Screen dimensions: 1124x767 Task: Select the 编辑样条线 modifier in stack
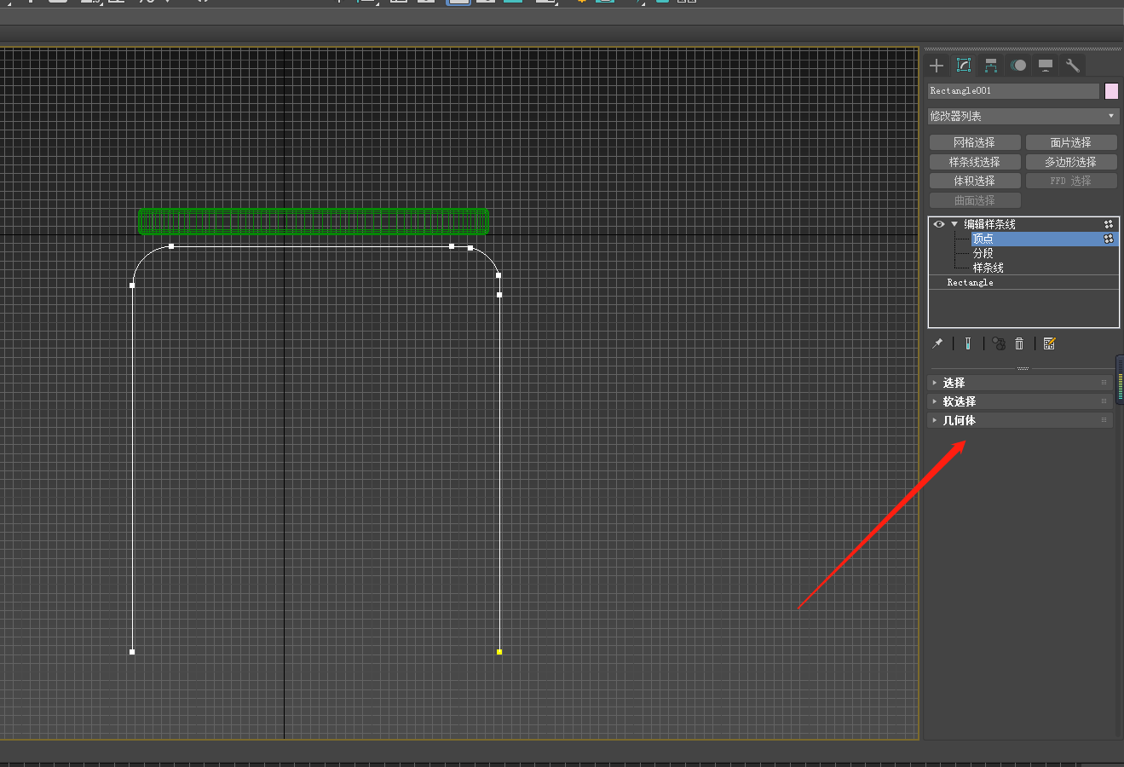tap(990, 224)
